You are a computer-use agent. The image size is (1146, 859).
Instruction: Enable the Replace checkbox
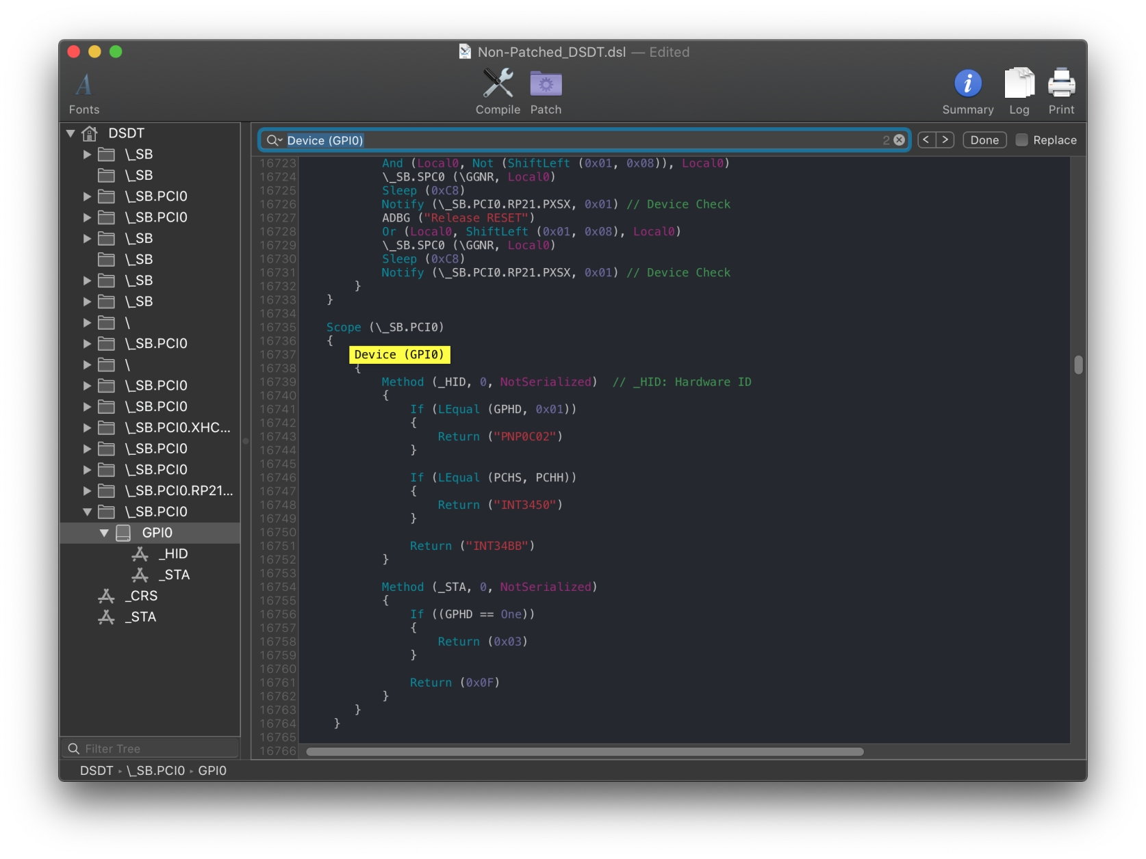(x=1021, y=140)
